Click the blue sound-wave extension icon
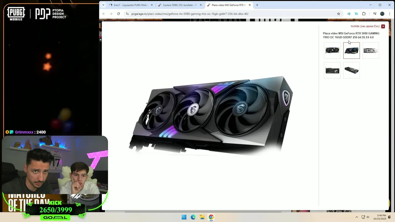Image resolution: width=395 pixels, height=222 pixels. [349, 14]
